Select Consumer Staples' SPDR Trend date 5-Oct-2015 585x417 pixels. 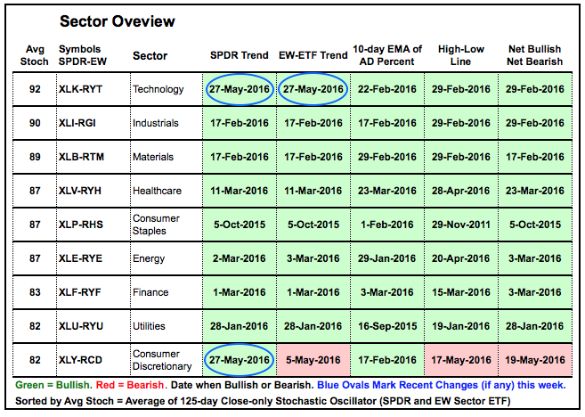(240, 225)
